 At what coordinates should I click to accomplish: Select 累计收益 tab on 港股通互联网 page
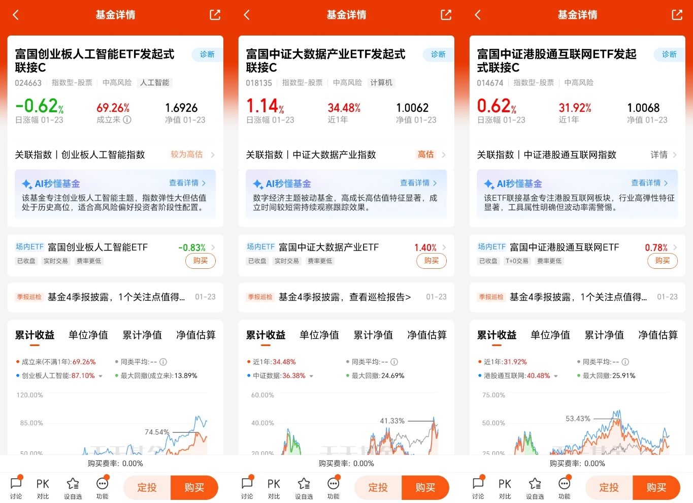(497, 335)
